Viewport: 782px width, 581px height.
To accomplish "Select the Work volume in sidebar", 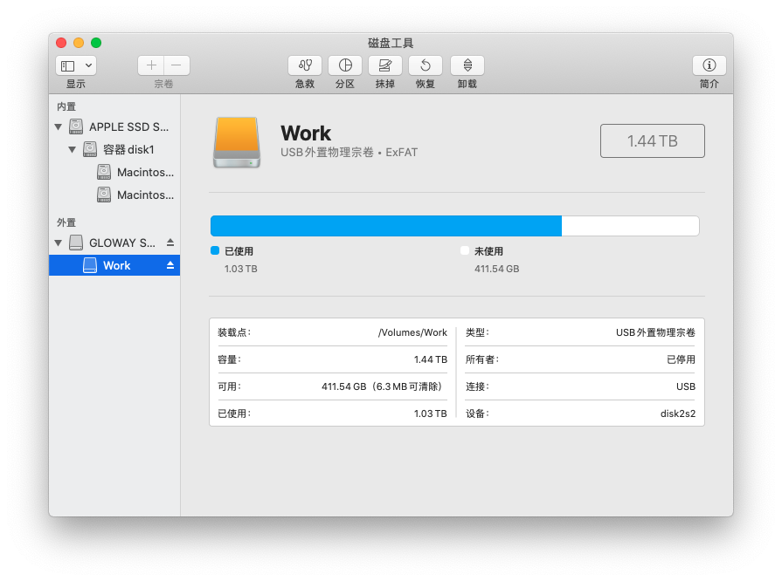I will [x=116, y=265].
